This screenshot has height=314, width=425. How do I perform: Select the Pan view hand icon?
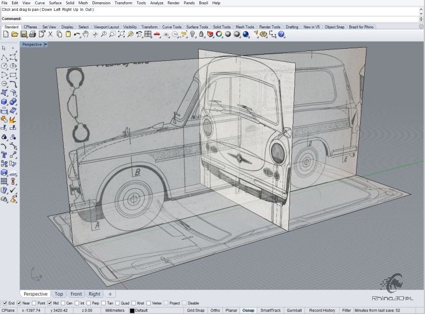86,34
